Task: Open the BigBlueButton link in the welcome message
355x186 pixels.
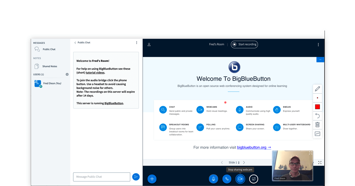Action: coord(114,103)
